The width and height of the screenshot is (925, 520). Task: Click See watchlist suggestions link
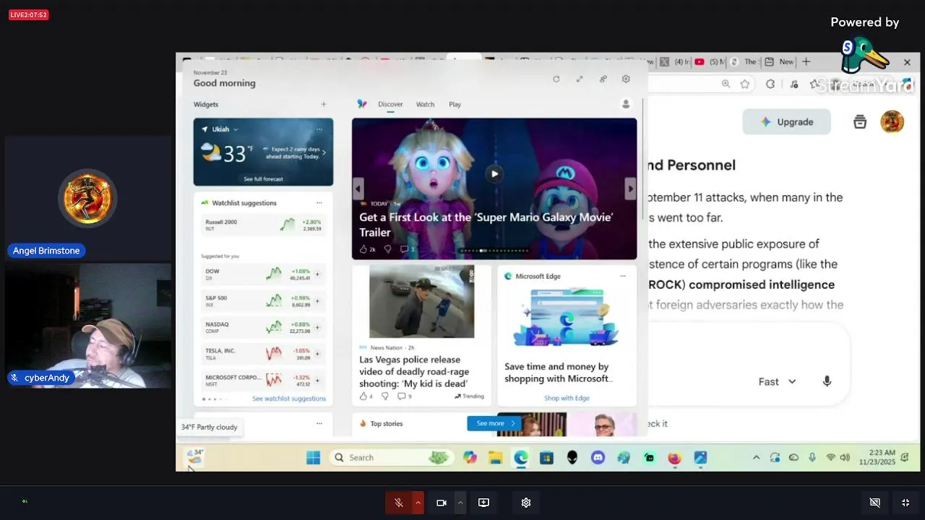coord(289,399)
